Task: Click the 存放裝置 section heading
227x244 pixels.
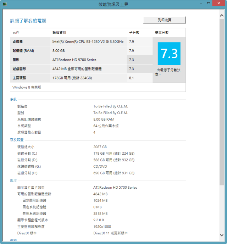Action: click(x=17, y=140)
